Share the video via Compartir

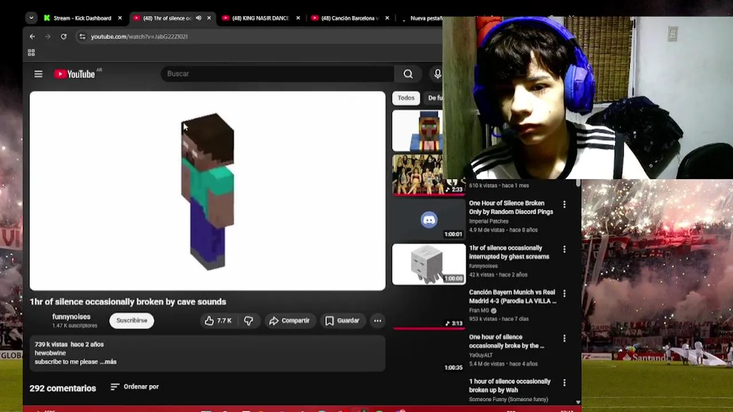coord(289,321)
